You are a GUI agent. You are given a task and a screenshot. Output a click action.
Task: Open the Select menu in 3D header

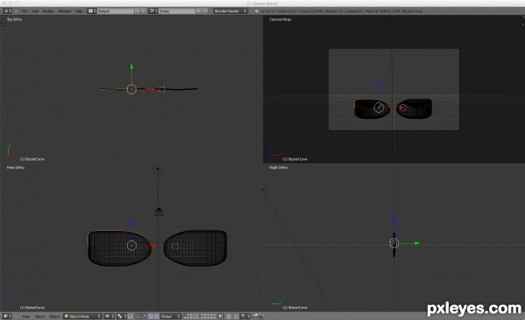39,317
